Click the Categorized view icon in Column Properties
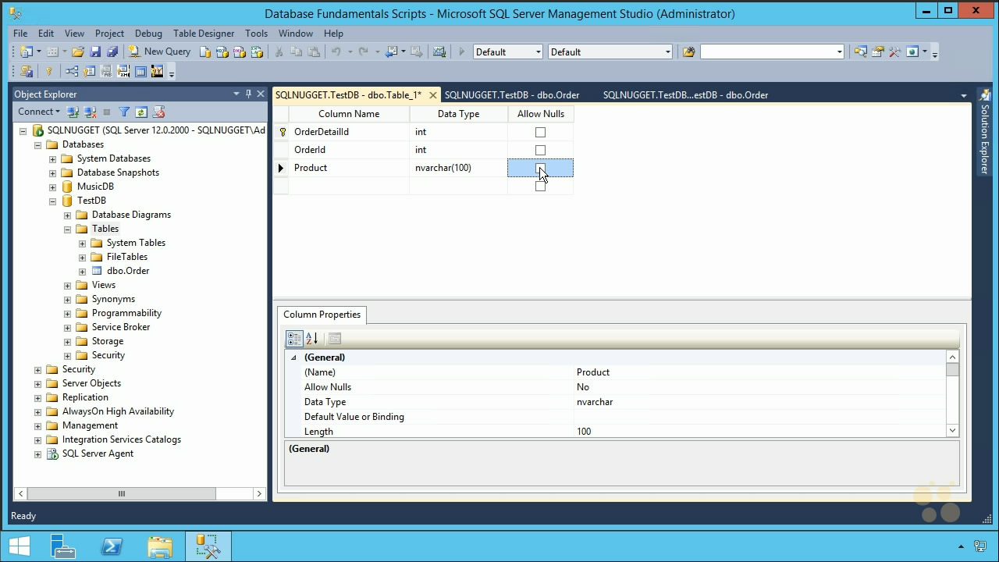The height and width of the screenshot is (562, 999). pos(294,339)
